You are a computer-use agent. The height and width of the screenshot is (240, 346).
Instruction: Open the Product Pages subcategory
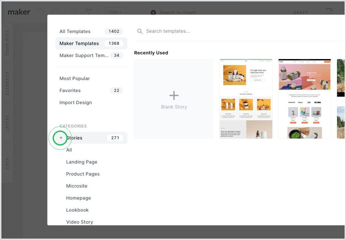pos(83,174)
